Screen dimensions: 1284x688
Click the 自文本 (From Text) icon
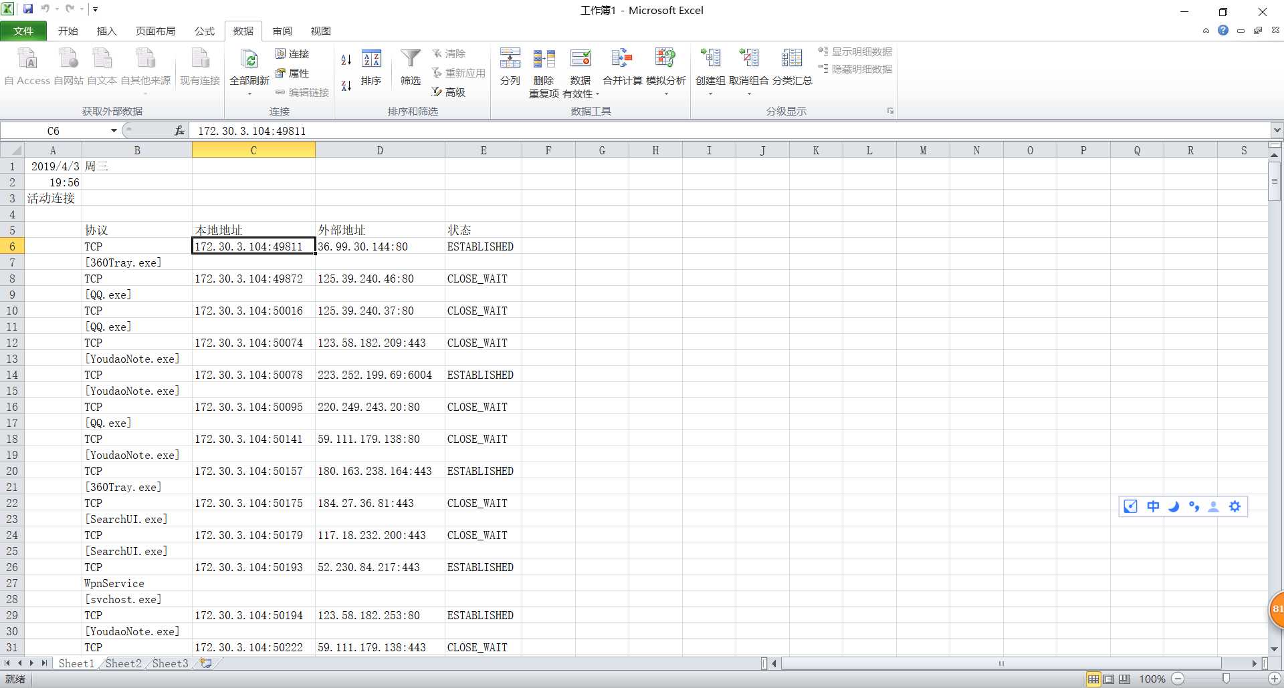pyautogui.click(x=102, y=59)
